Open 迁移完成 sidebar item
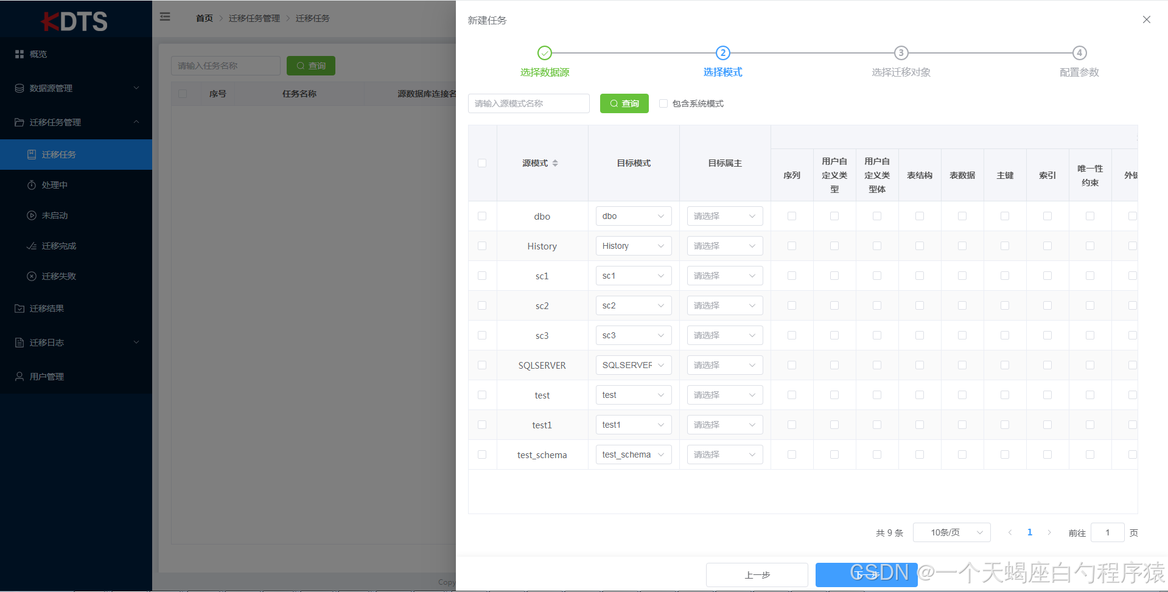Screen dimensions: 1168x592 76,246
